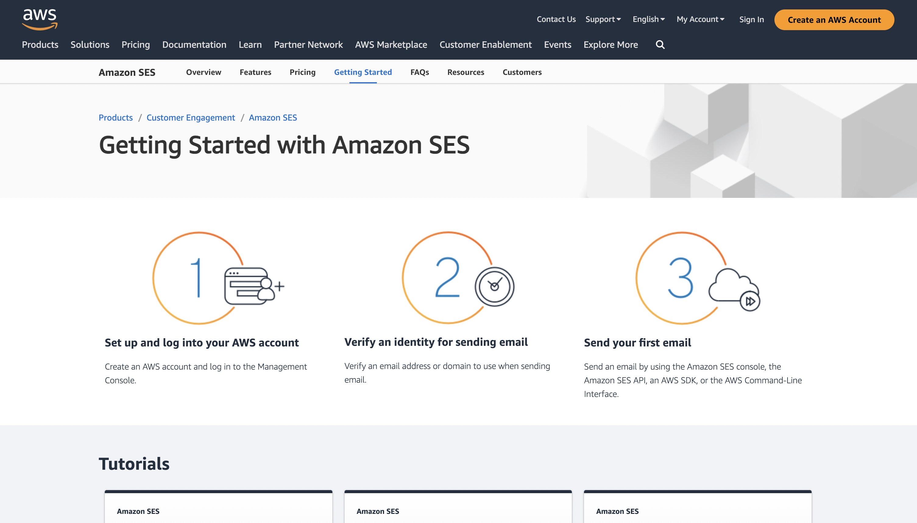The width and height of the screenshot is (917, 523).
Task: Click Create an AWS Account
Action: click(x=834, y=20)
